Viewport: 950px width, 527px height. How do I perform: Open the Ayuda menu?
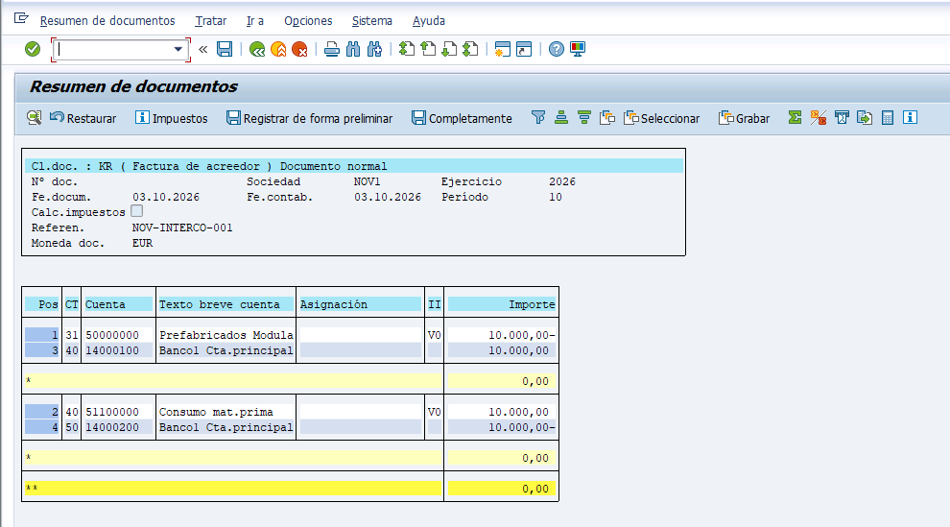429,20
